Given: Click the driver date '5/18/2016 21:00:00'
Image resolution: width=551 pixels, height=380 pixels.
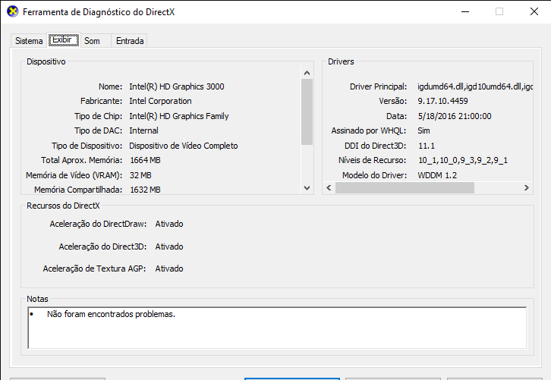Looking at the screenshot, I should [x=455, y=116].
